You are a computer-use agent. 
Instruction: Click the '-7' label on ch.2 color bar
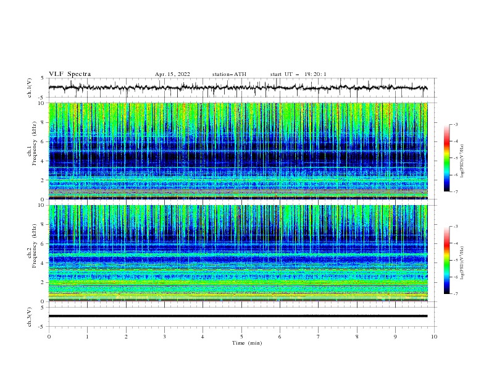[x=455, y=294]
